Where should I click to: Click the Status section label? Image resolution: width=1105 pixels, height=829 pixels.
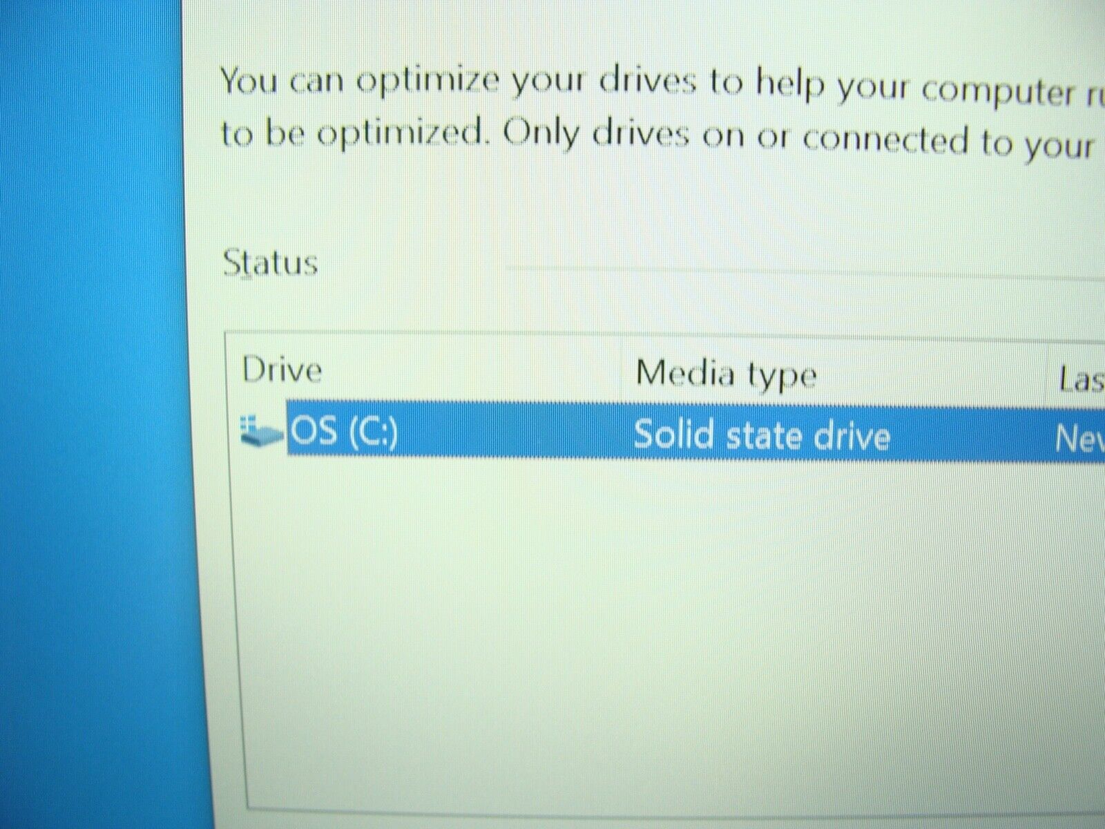coord(270,263)
